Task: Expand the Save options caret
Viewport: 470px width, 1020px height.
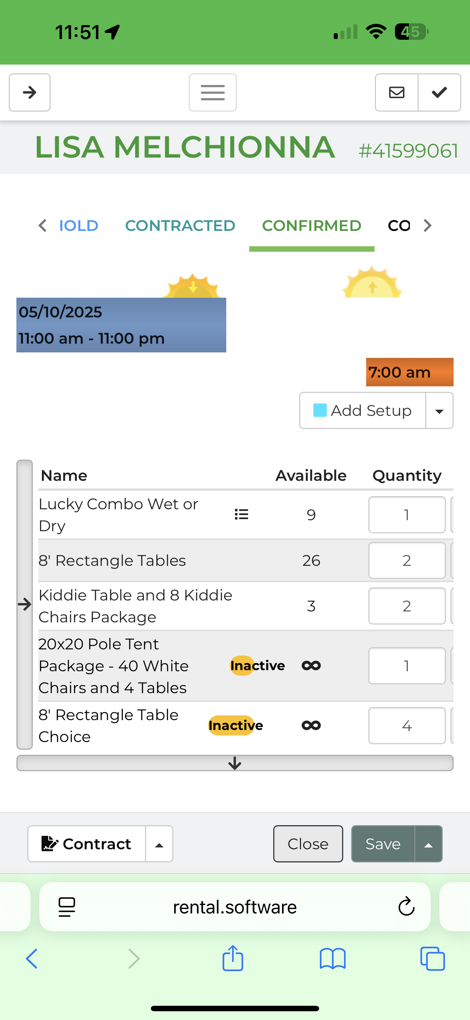Action: pyautogui.click(x=428, y=844)
